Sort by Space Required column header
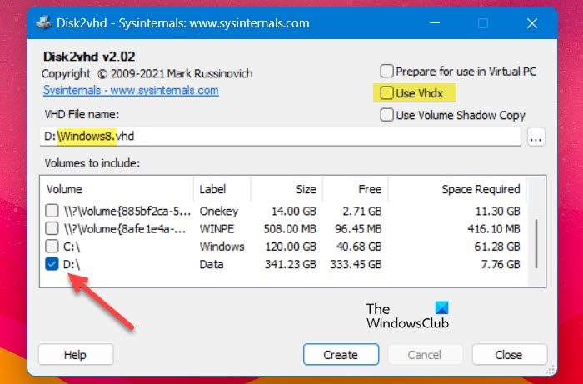 pyautogui.click(x=457, y=189)
